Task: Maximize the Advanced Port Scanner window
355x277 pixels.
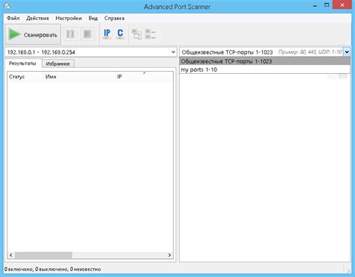Action: [327, 5]
